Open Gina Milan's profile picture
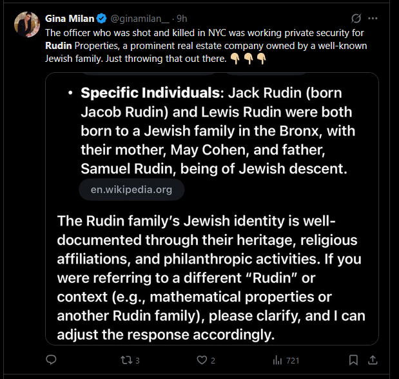This screenshot has height=379, width=399. [26, 24]
